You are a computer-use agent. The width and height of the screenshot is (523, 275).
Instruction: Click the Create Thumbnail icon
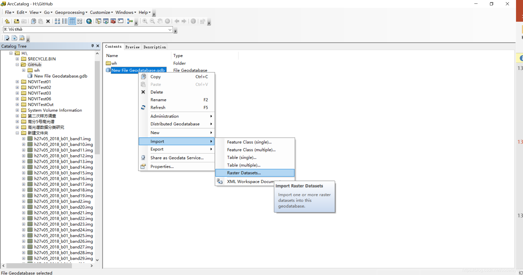tap(203, 21)
